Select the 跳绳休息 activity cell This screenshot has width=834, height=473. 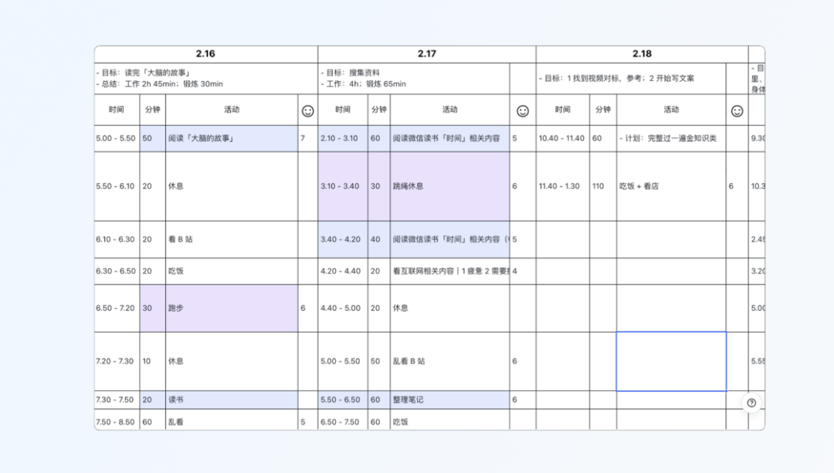(449, 186)
